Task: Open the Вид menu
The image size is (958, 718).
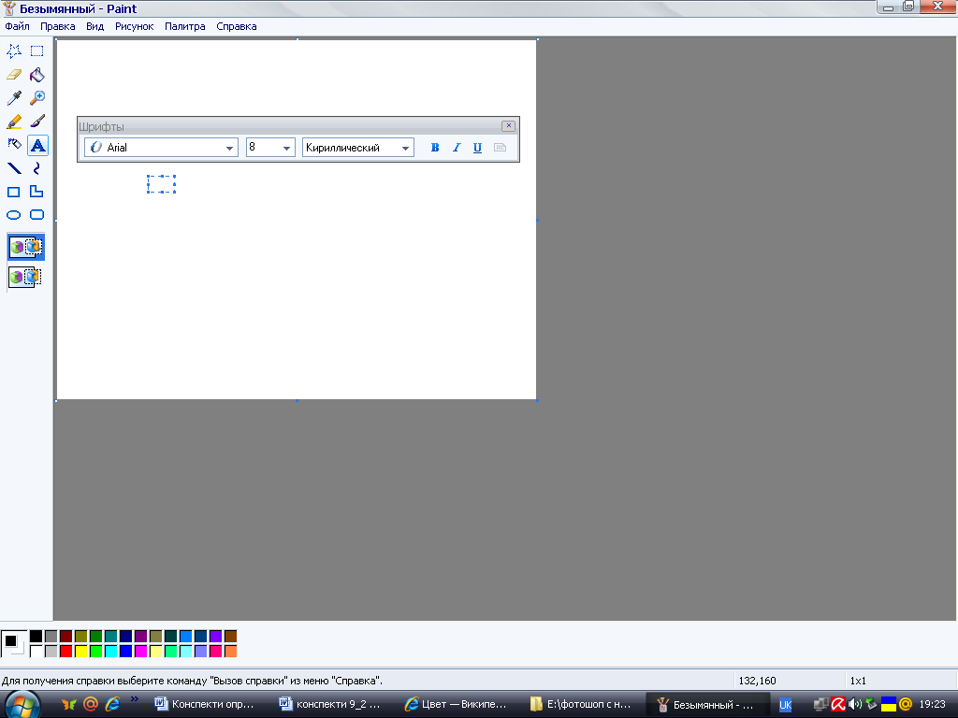Action: coord(94,26)
